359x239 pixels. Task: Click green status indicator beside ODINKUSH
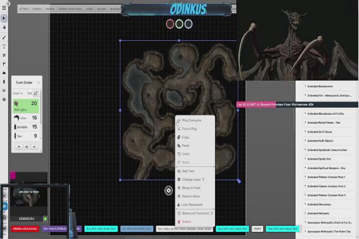coord(45,219)
